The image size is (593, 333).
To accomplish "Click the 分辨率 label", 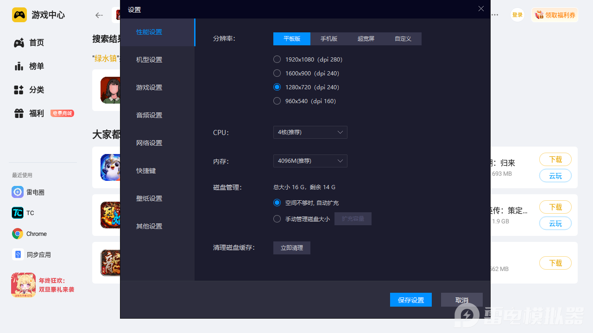I will click(224, 38).
